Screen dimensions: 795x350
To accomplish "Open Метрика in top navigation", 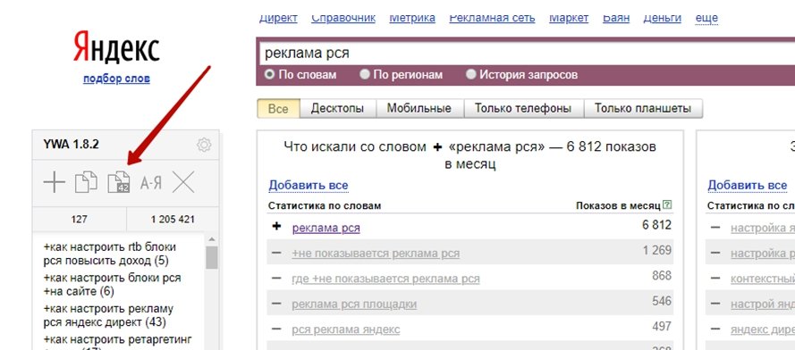I will pyautogui.click(x=412, y=18).
